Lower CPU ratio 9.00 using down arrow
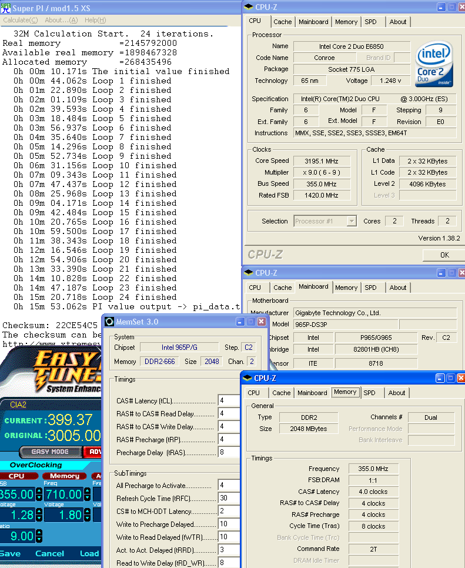The image size is (465, 568). 39,540
